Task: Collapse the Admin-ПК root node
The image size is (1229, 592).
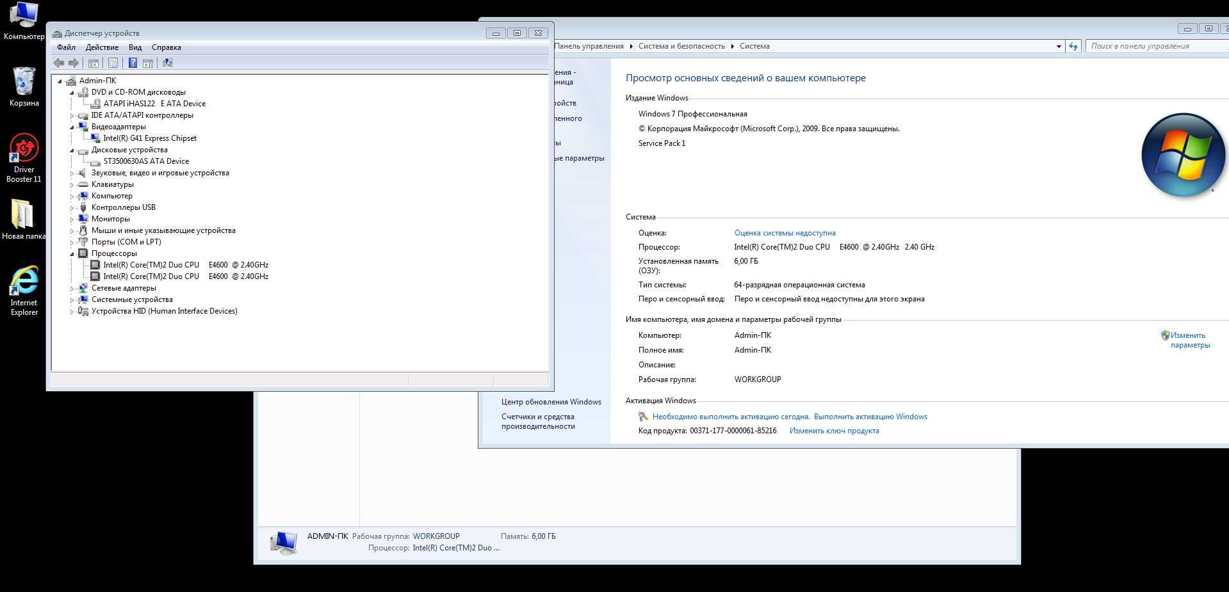Action: (x=60, y=81)
